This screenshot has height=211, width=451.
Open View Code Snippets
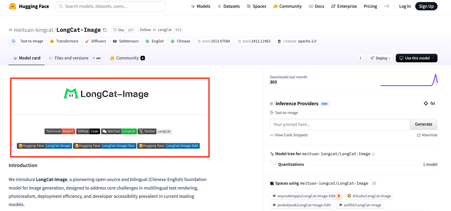[289, 135]
